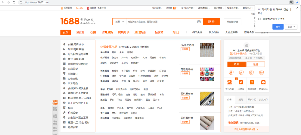Expand the 我的阿里 dropdown

(157, 8)
